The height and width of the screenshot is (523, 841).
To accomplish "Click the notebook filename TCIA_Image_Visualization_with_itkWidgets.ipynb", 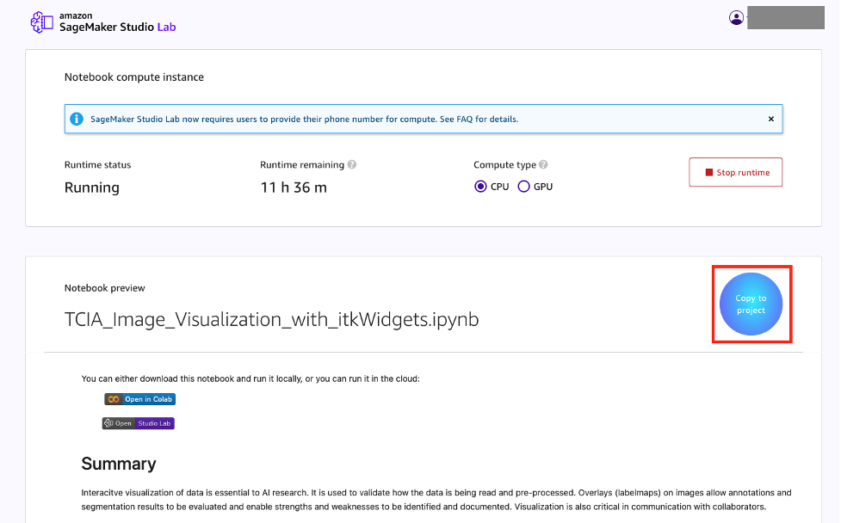I will click(271, 319).
